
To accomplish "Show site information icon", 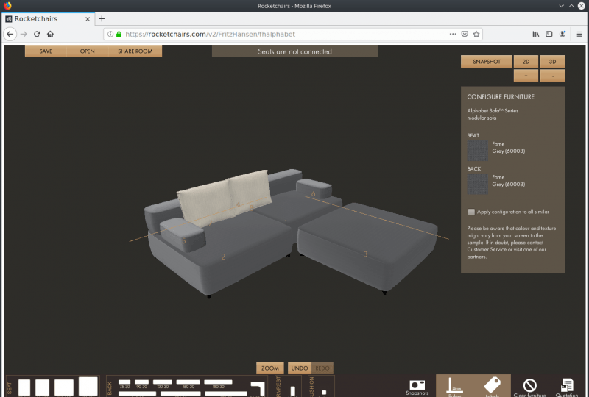I will coord(110,34).
